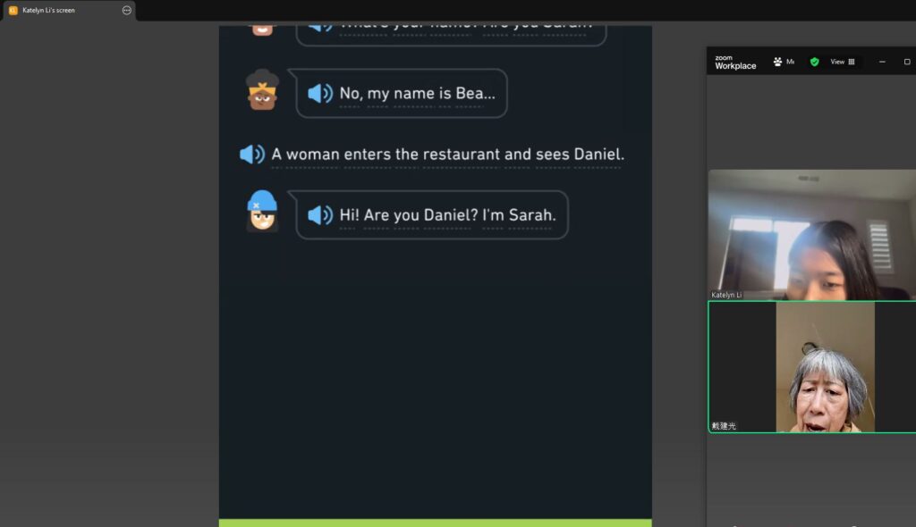This screenshot has height=527, width=916.
Task: Click the word "name" in Bea's reply
Action: pyautogui.click(x=413, y=94)
